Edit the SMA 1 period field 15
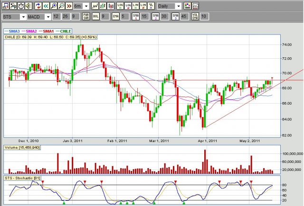Viewport: 304px width, 206px height. 144,17
